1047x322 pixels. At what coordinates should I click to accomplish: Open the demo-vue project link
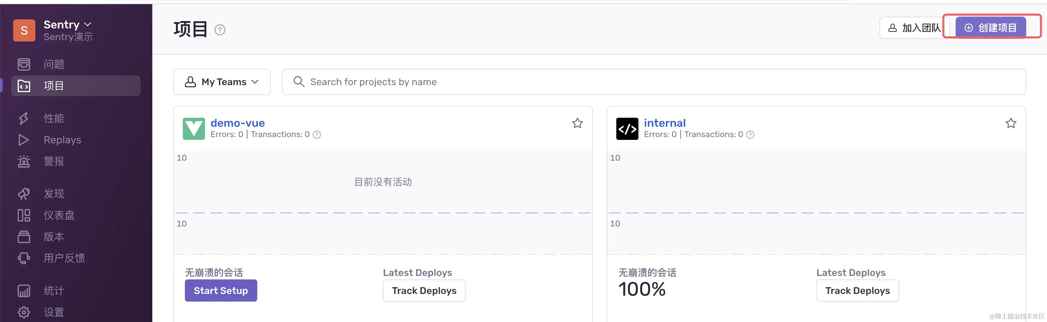[238, 123]
